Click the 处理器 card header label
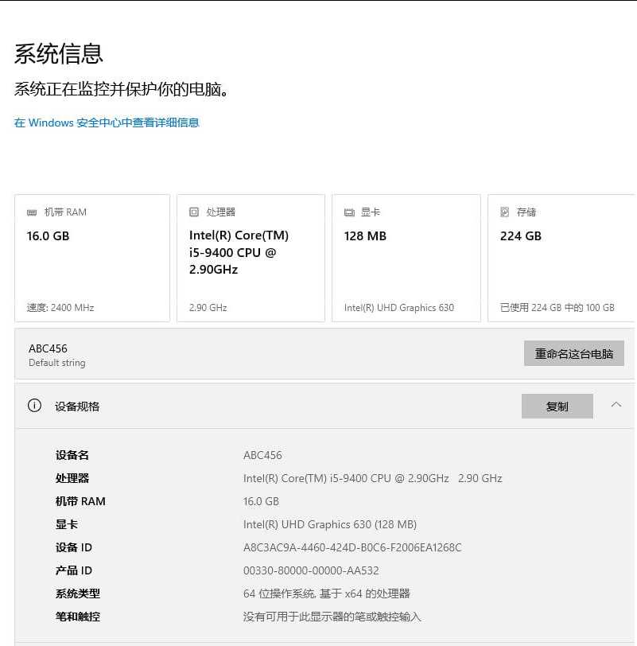This screenshot has width=637, height=646. tap(221, 212)
